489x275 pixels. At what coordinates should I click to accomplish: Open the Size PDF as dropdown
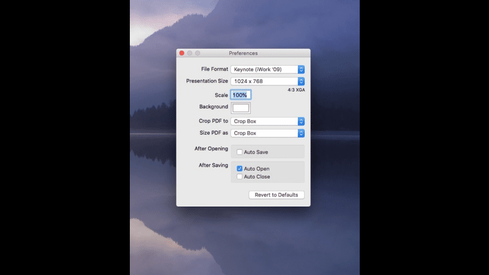[x=268, y=133]
